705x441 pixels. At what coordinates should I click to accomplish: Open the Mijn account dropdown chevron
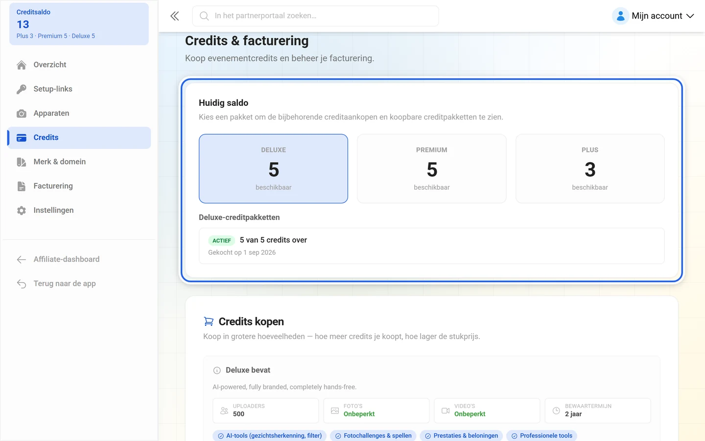click(690, 16)
